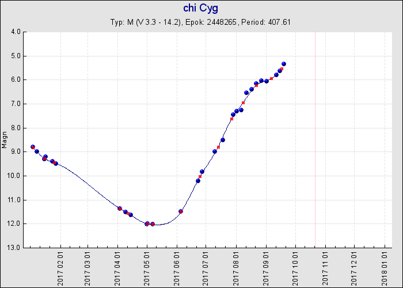Click the '13.0' y-axis tick label
The height and width of the screenshot is (288, 403).
click(x=14, y=248)
